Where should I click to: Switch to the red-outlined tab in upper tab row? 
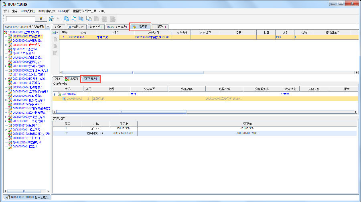[x=140, y=27]
